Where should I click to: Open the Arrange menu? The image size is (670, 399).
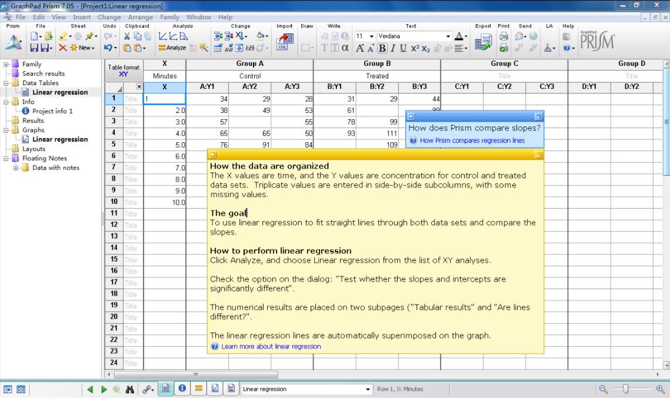click(141, 17)
